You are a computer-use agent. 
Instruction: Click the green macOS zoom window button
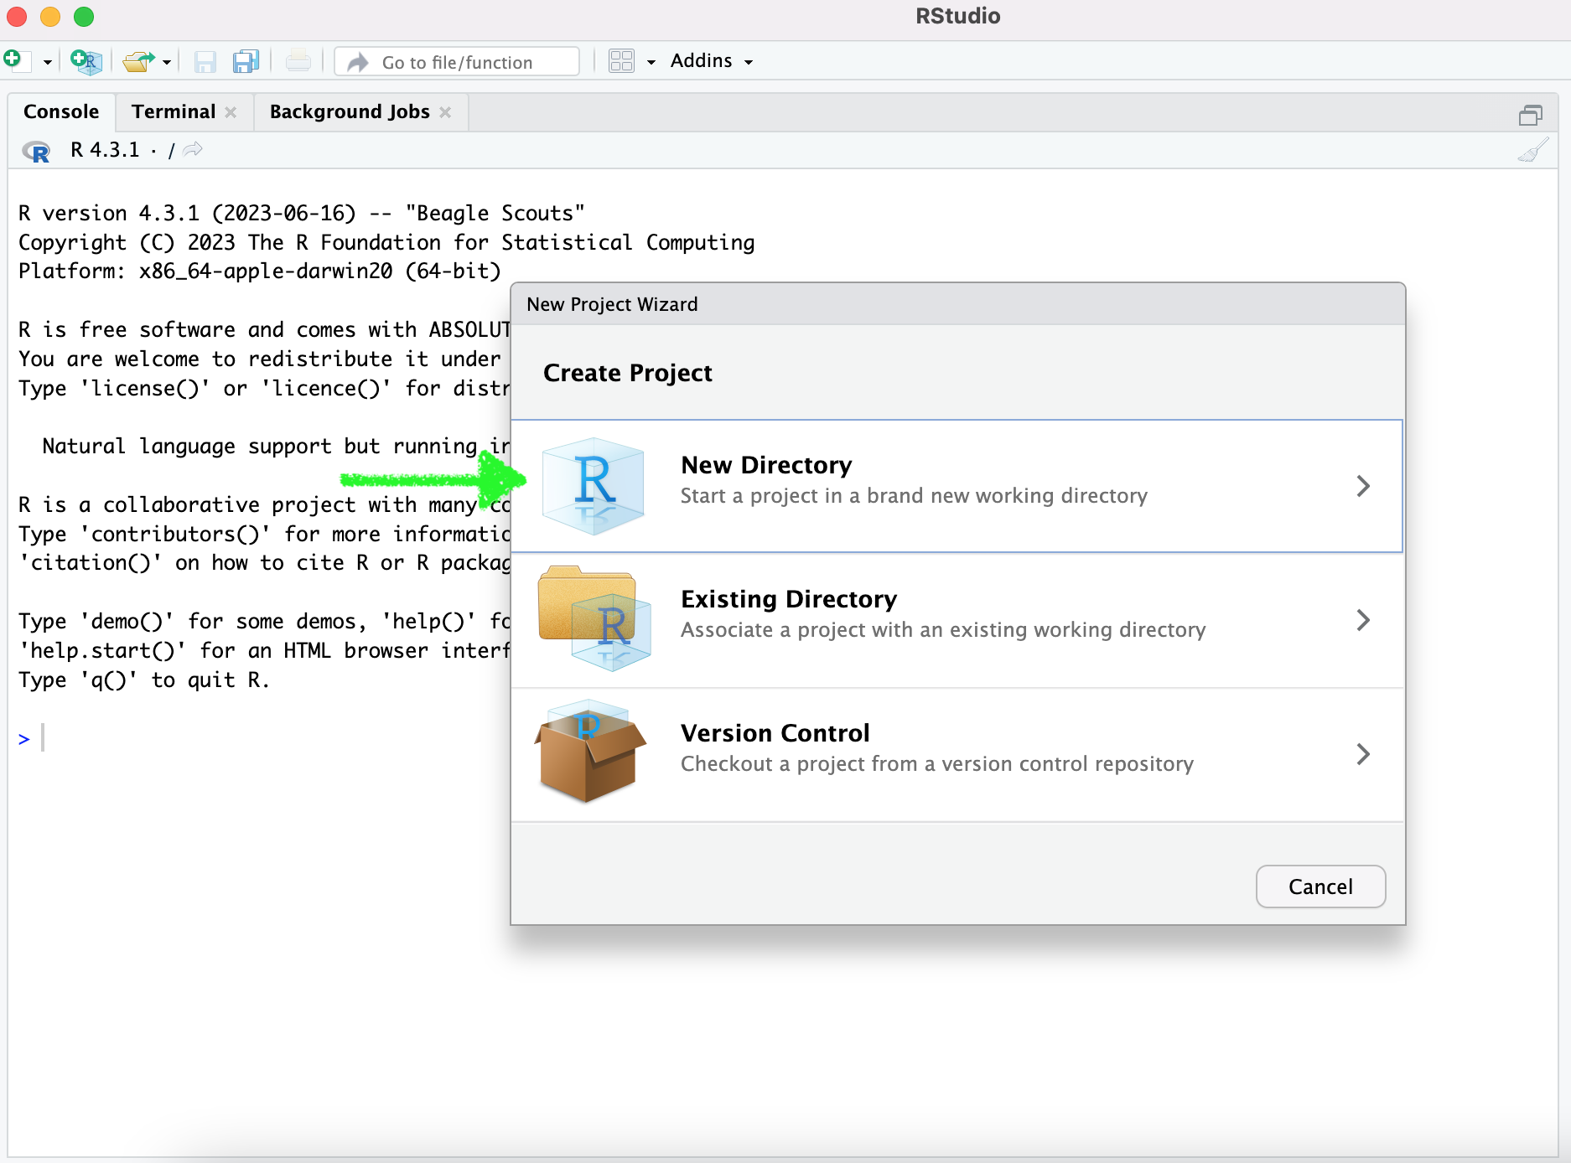point(84,16)
